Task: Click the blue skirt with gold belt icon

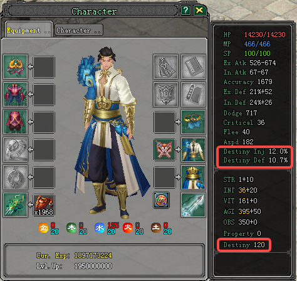Action: click(x=193, y=177)
